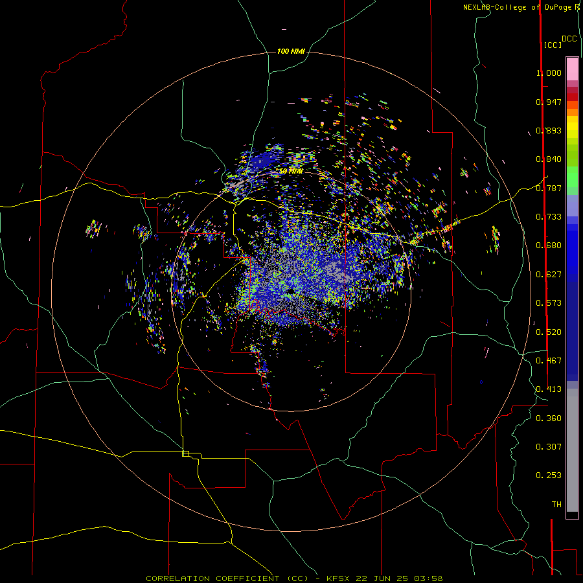Click the 0.840 legend value

click(x=549, y=159)
